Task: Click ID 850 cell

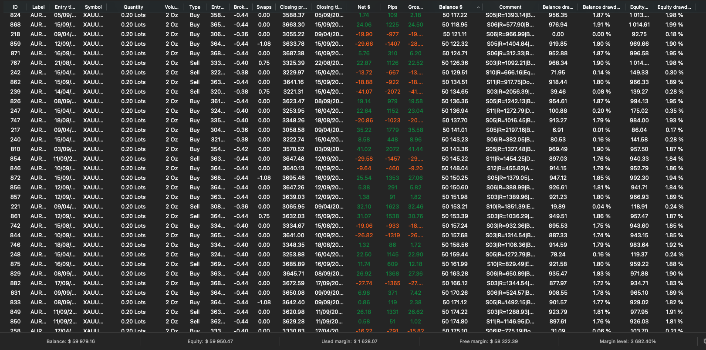Action: tap(15, 322)
